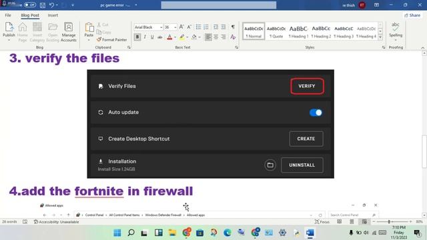Click the zoom slider handle
Screen dimensions: 427x240
(x=389, y=222)
